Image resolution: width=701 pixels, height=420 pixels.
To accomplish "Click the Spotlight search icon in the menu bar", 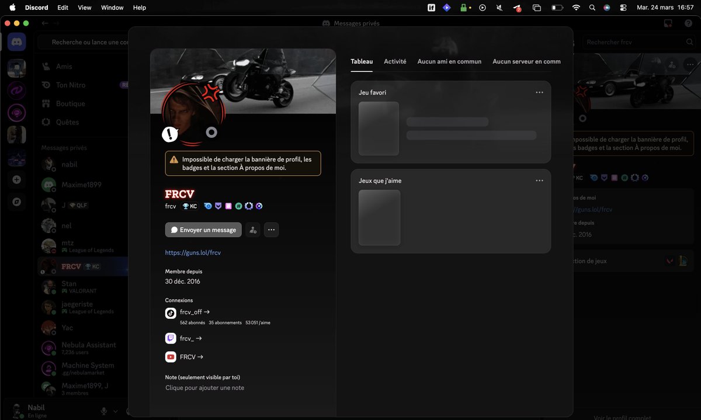I will click(592, 8).
